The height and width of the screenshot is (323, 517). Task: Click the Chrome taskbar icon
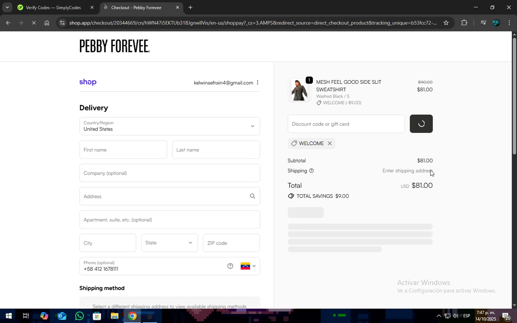132,316
